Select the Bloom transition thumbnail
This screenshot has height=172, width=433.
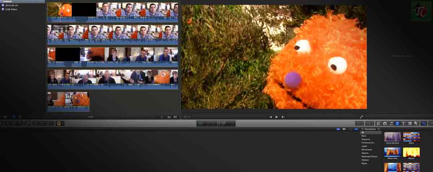tap(411, 152)
